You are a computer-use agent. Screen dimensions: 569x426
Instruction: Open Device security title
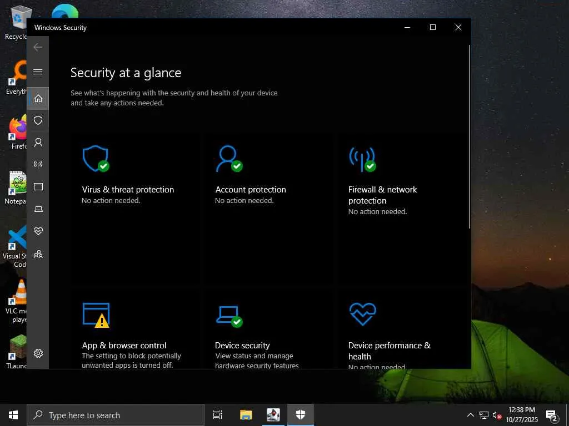click(x=242, y=345)
